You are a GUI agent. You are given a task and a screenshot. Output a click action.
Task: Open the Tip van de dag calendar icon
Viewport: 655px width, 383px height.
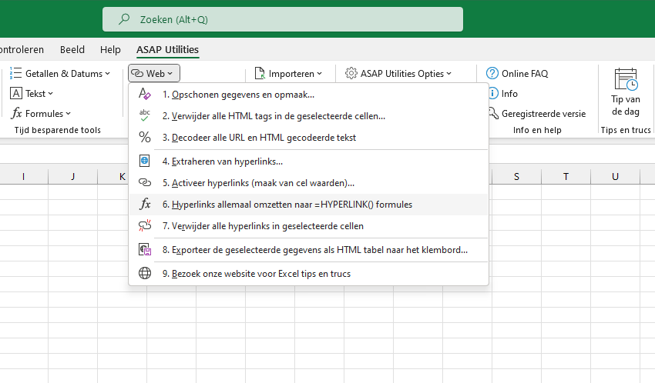tap(626, 79)
